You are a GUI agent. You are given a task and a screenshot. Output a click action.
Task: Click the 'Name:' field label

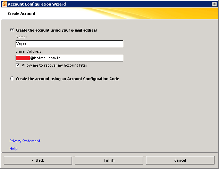(x=21, y=37)
